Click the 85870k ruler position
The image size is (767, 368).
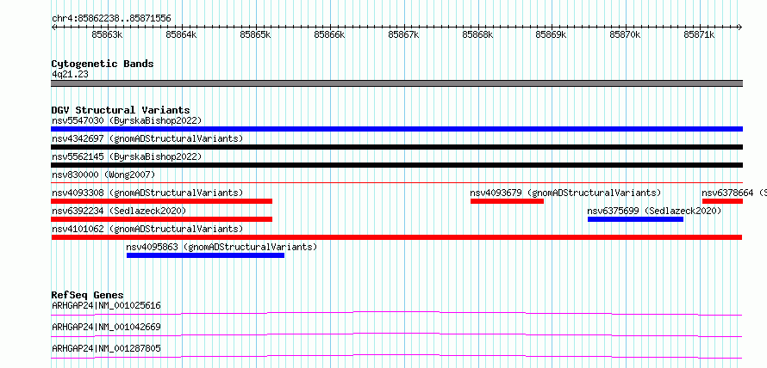[626, 34]
